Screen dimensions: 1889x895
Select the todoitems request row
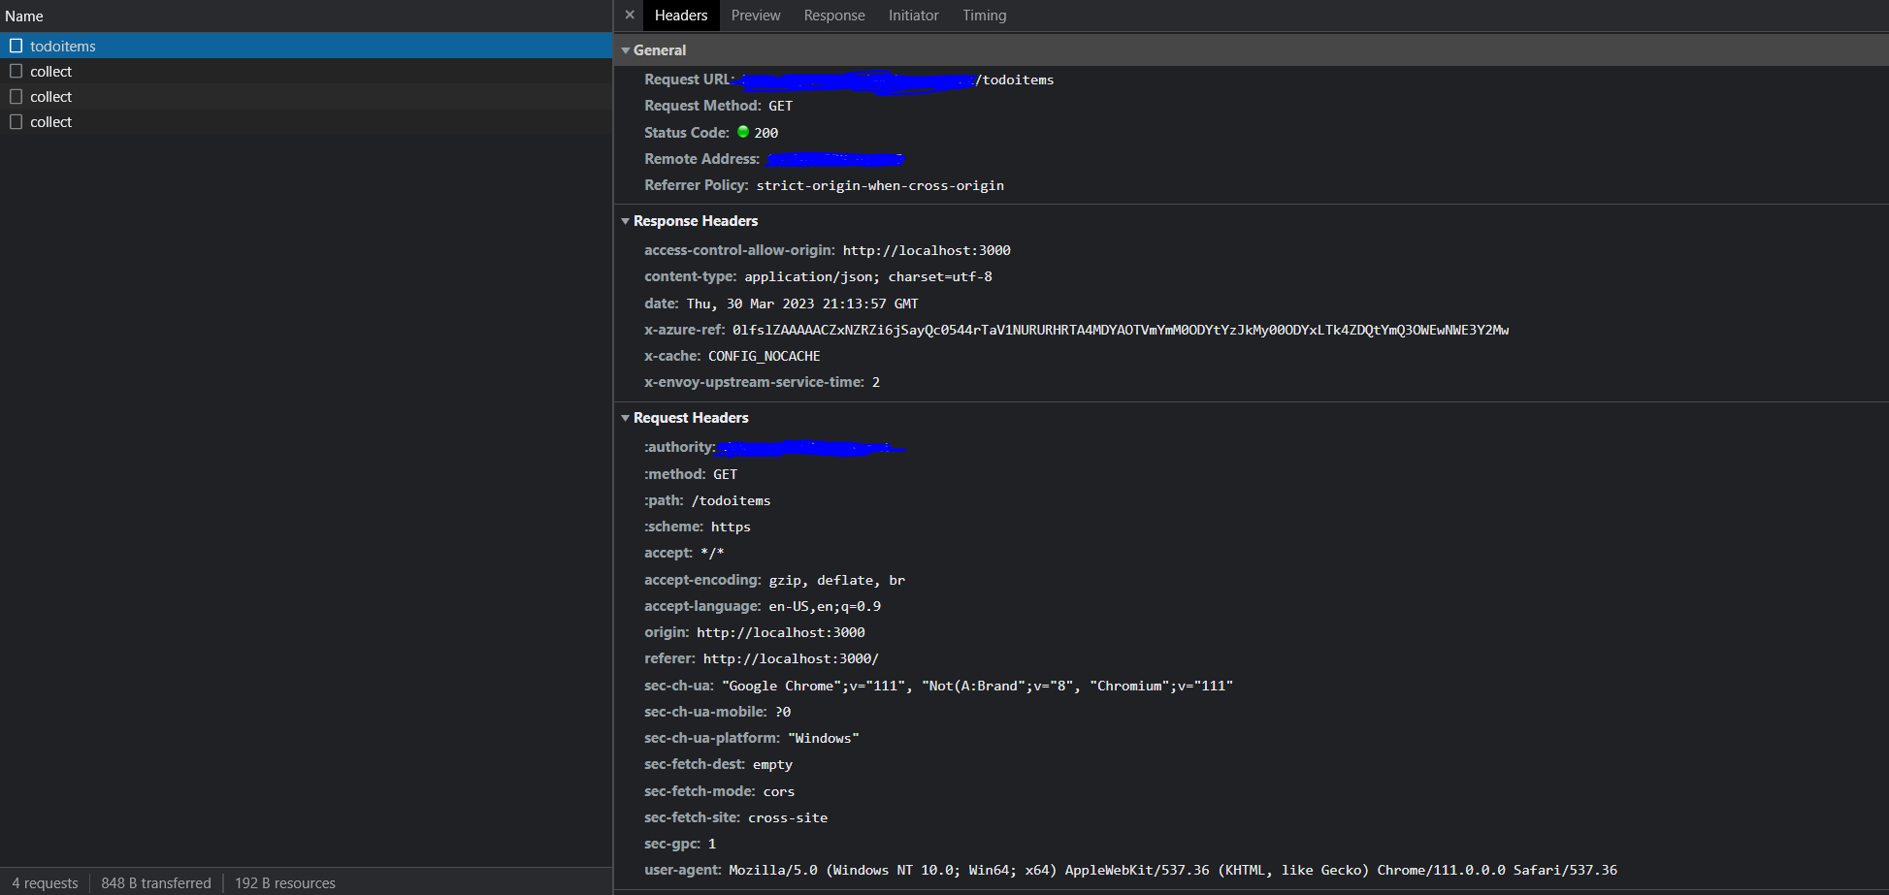pyautogui.click(x=194, y=46)
